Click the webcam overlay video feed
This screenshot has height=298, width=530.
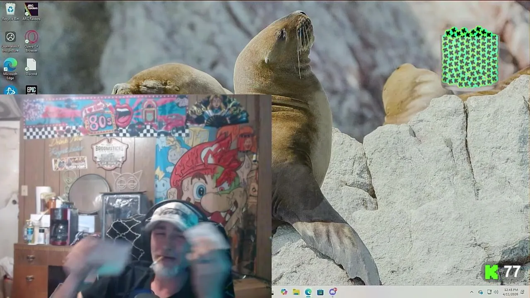[136, 196]
